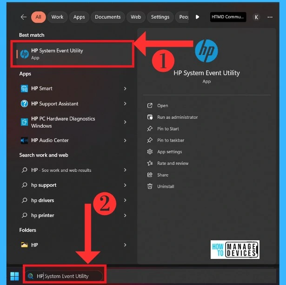
Task: Click the hp support search suggestion text
Action: 44,185
